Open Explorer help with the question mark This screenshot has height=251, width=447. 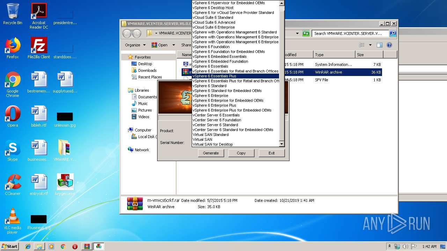coord(389,45)
